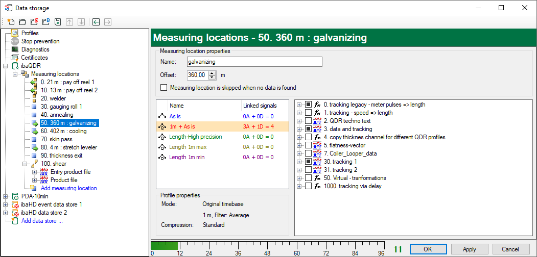
Task: Select the Length-High precision profile
Action: [222, 137]
